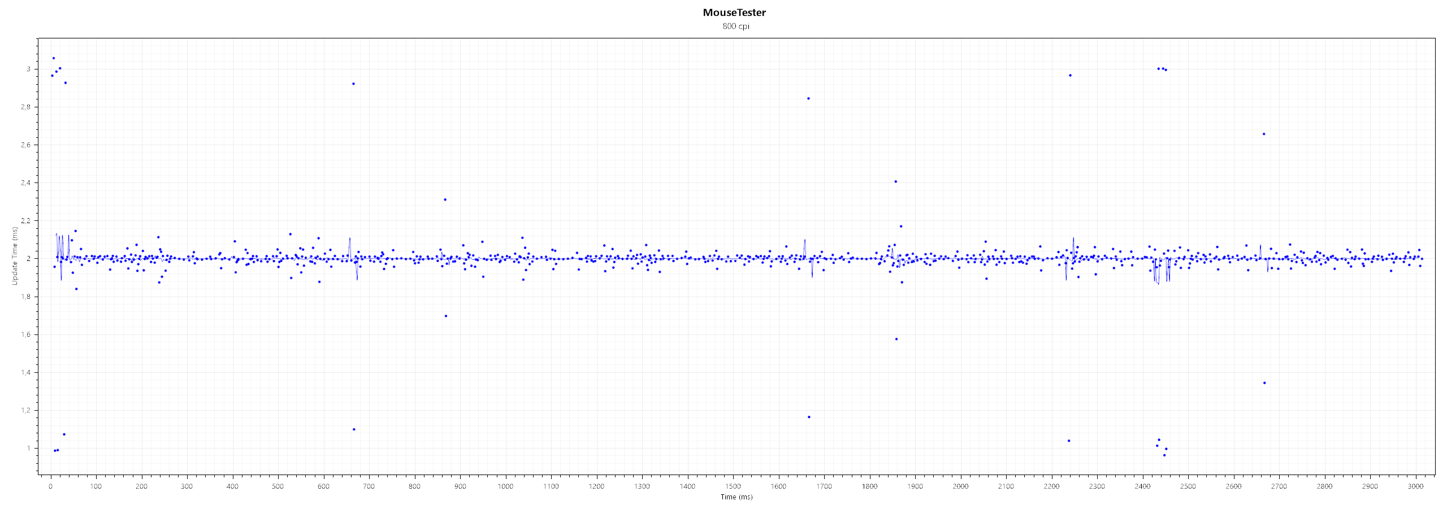Screen dimensions: 1447x509
Task: Select the outlier point near 2.66 ms at 2670
Action: (x=1264, y=134)
